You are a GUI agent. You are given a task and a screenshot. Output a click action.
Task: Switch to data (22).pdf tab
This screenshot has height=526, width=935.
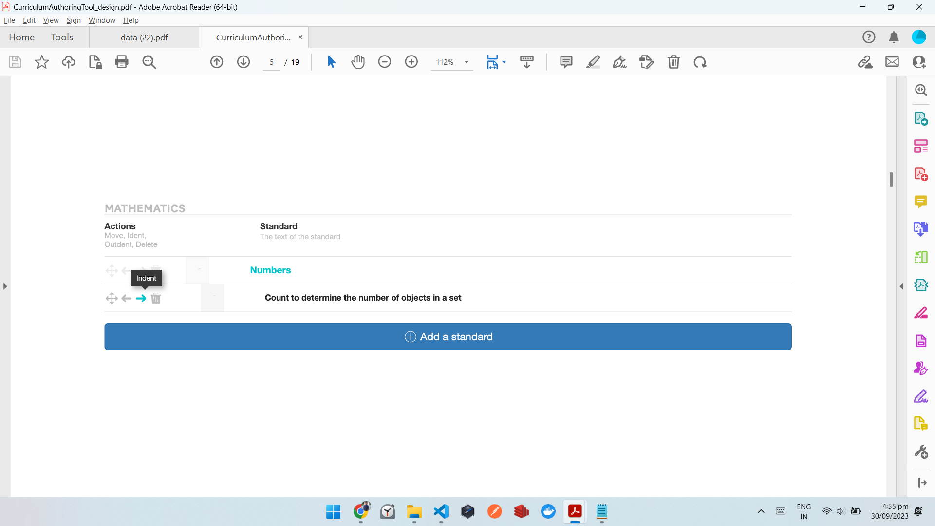tap(144, 38)
